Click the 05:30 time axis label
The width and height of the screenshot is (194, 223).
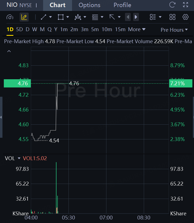[x=68, y=218]
